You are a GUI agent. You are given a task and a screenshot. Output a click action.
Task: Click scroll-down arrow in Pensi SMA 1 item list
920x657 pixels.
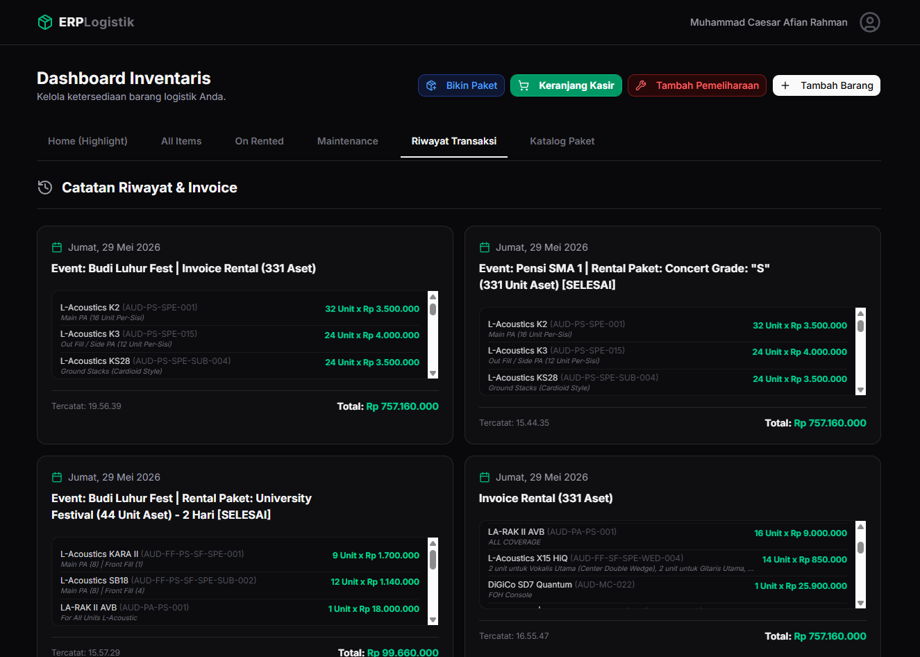[860, 390]
